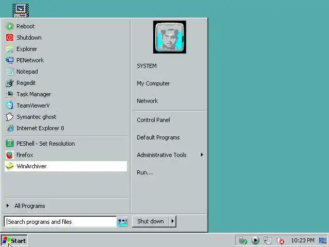Viewport: 329px width, 247px height.
Task: Select the Reboot text entry
Action: [x=26, y=26]
